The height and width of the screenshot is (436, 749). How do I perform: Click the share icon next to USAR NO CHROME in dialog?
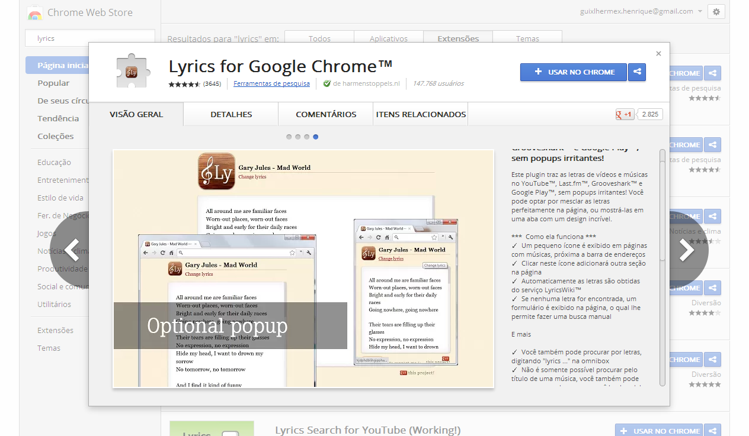click(x=637, y=72)
